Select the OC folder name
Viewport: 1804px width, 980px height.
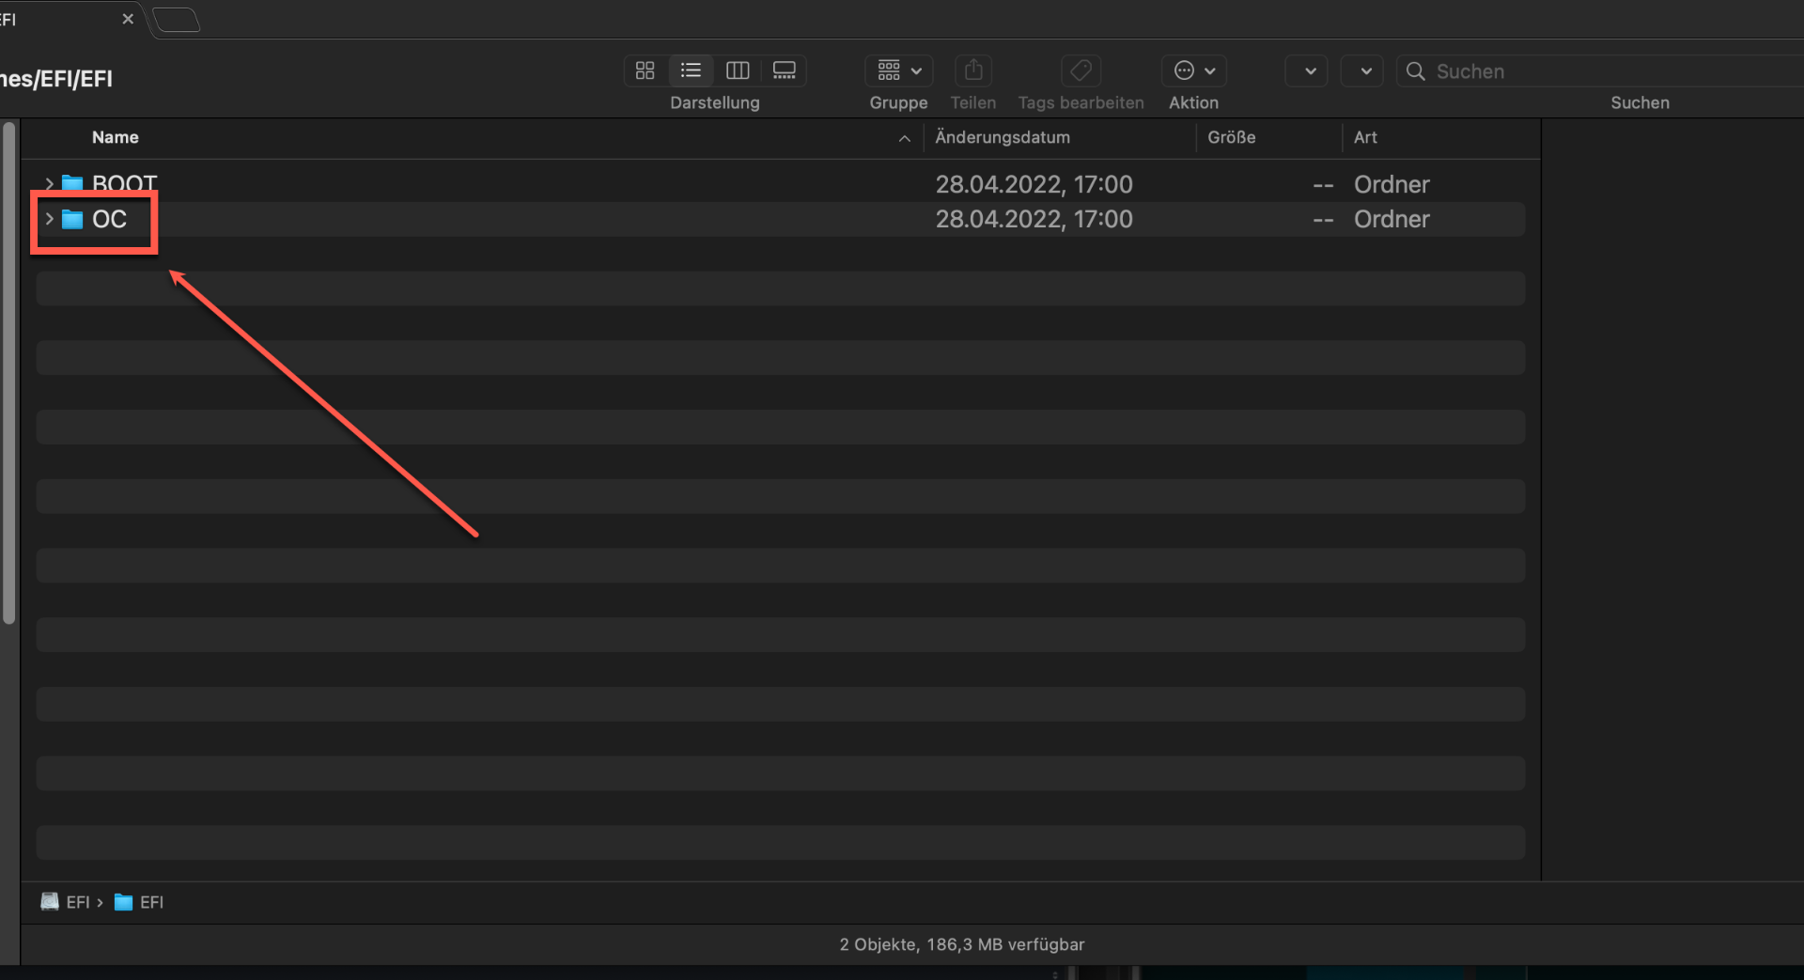point(109,219)
